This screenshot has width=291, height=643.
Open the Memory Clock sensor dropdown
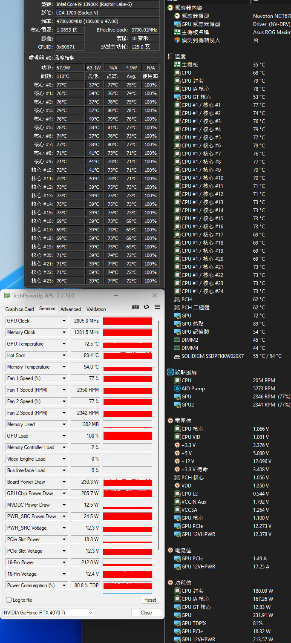coord(64,332)
